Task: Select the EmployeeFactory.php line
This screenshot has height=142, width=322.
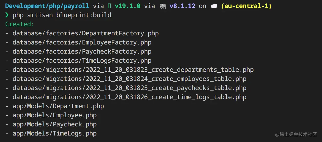Action: tap(78, 42)
